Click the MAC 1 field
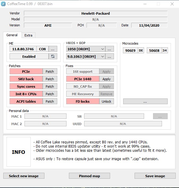The height and width of the screenshot is (188, 179). [45, 116]
